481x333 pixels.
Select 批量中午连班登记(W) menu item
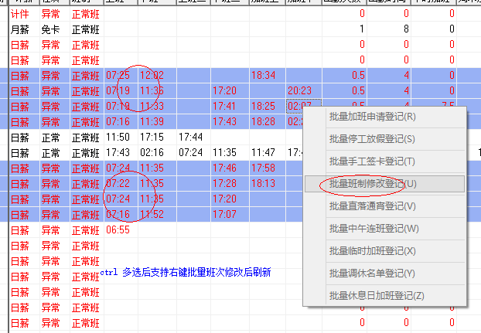click(x=372, y=229)
